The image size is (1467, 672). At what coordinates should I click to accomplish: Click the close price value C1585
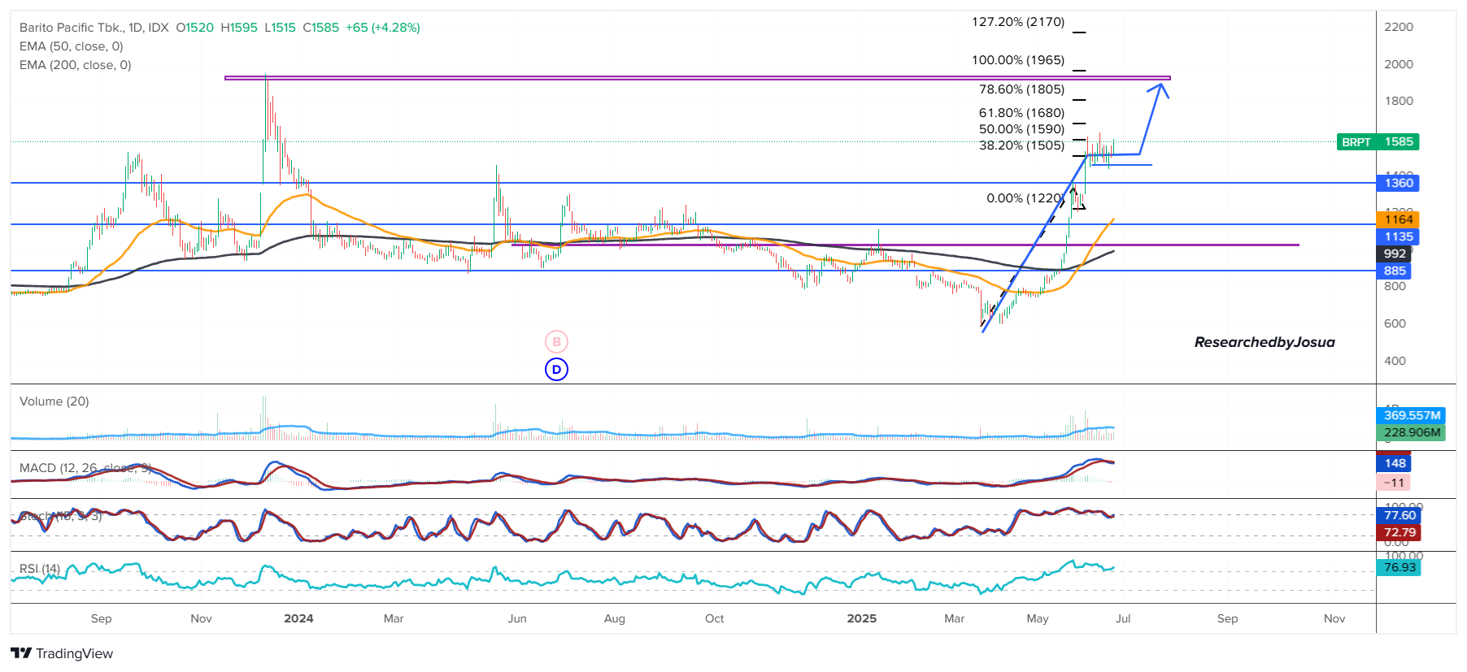(321, 28)
